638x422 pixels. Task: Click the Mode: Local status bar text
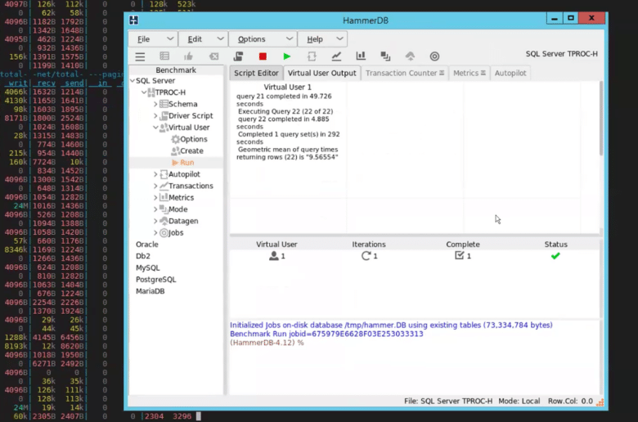click(519, 402)
